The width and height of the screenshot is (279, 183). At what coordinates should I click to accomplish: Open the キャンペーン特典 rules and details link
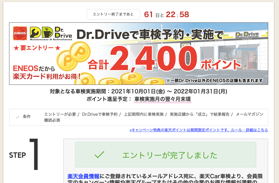click(199, 130)
